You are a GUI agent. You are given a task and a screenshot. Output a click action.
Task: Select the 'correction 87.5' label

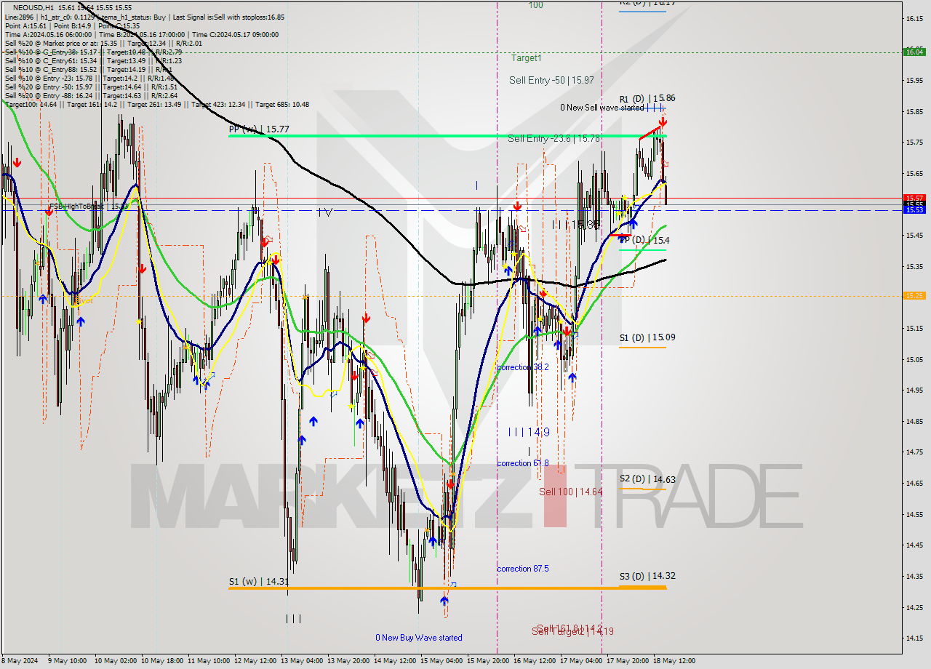point(522,569)
